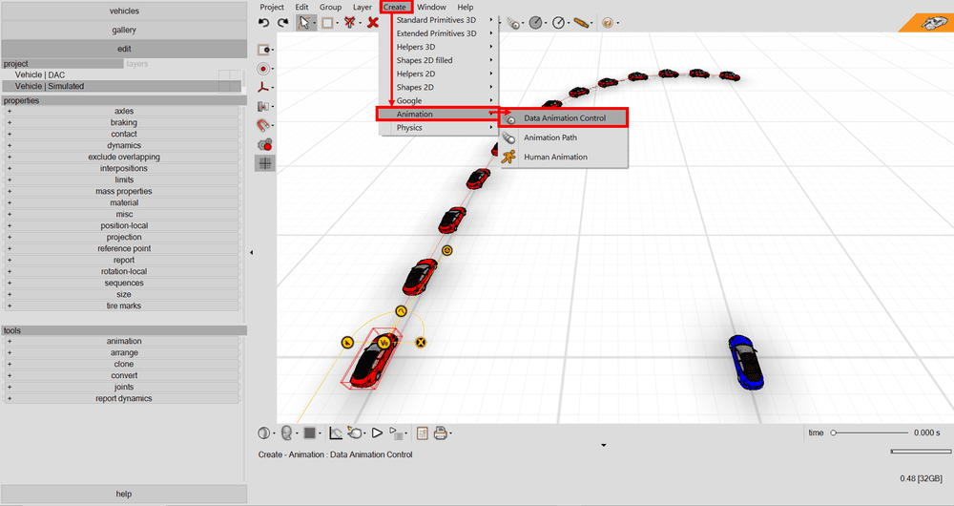The image size is (954, 506).
Task: Expand the joints tools section
Action: [x=123, y=388]
